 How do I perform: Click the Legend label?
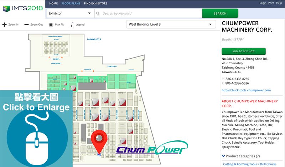80,25
